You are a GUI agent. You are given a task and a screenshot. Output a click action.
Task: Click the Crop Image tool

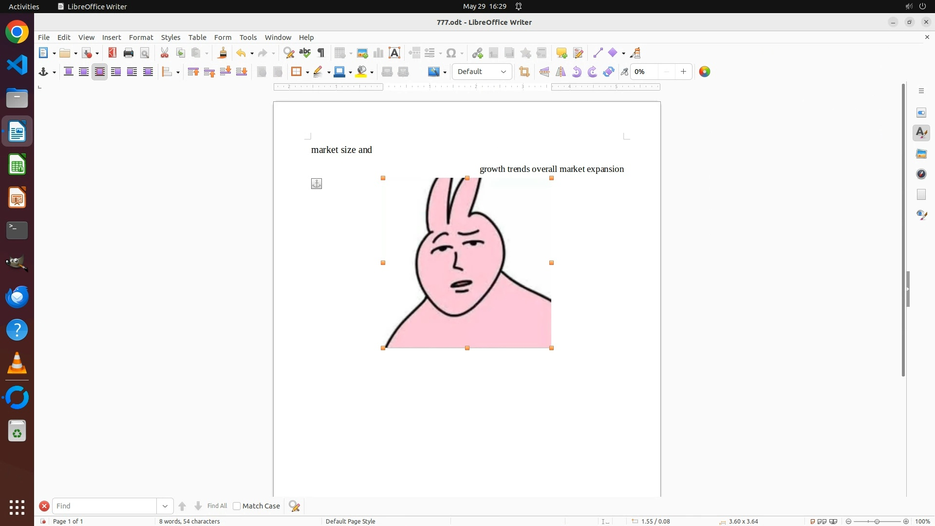click(x=524, y=72)
